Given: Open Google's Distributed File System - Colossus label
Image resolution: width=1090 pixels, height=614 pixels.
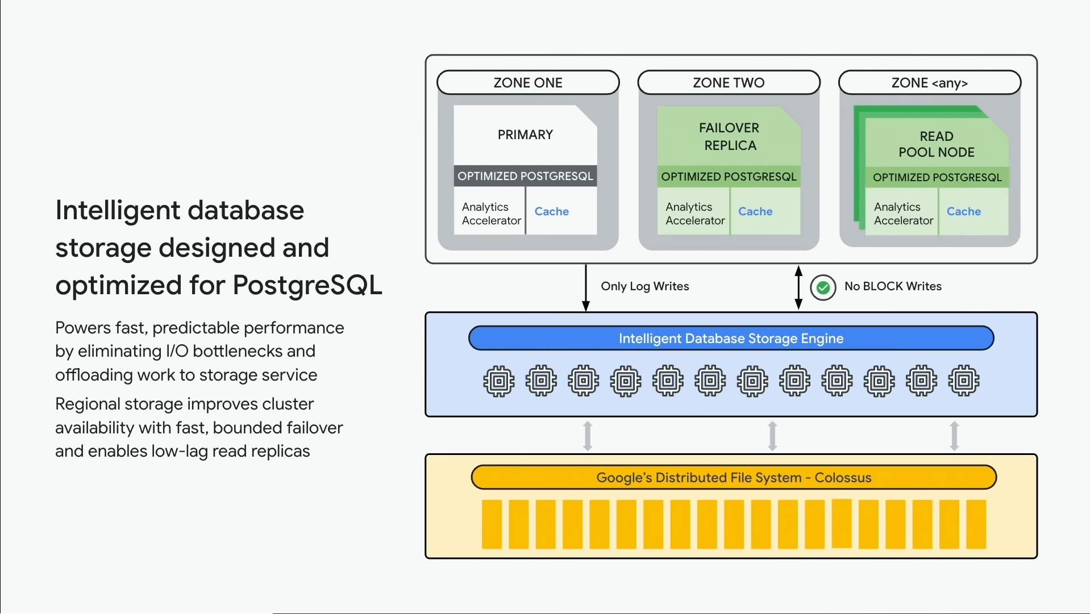Looking at the screenshot, I should click(x=733, y=477).
